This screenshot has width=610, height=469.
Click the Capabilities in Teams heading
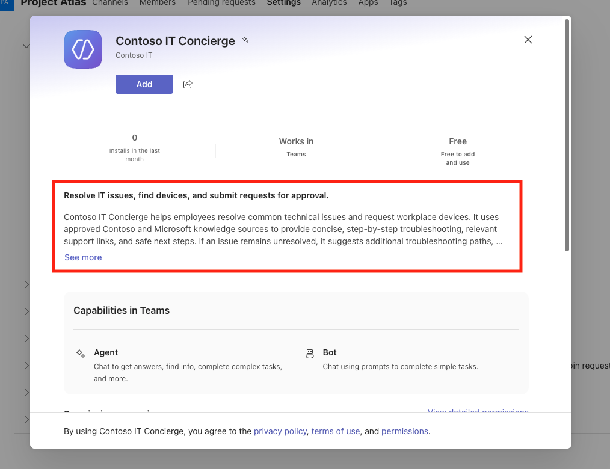pos(122,310)
